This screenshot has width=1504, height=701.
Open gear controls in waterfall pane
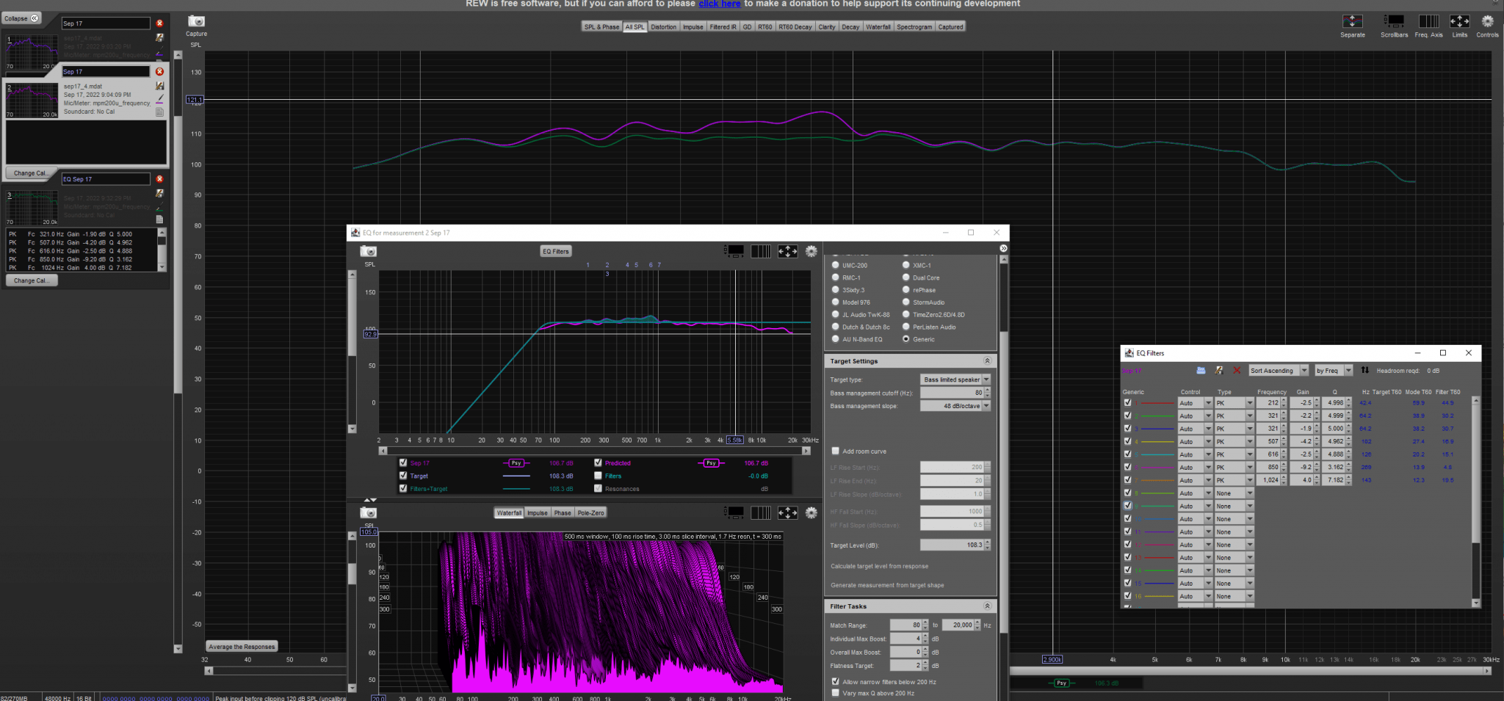click(x=811, y=512)
